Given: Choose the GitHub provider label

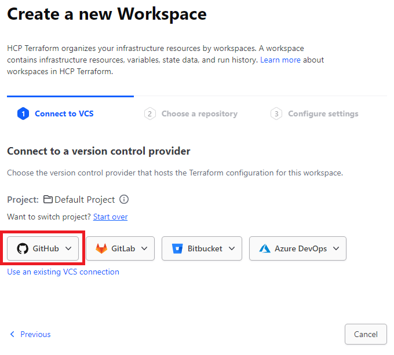Looking at the screenshot, I should pyautogui.click(x=46, y=248).
